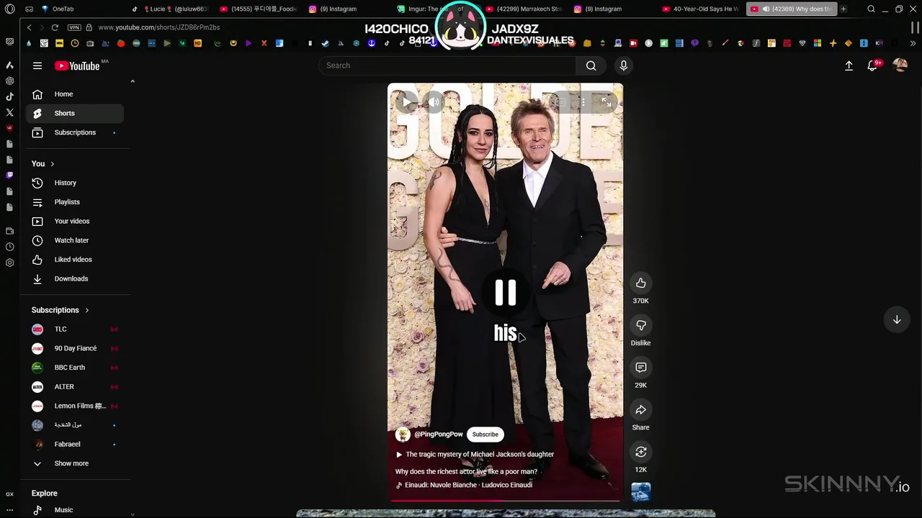Image resolution: width=922 pixels, height=518 pixels.
Task: Open the Create upload icon
Action: (x=849, y=65)
